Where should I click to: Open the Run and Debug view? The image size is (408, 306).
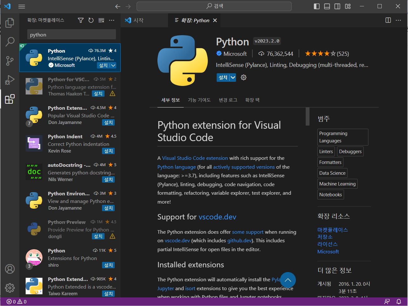click(10, 80)
